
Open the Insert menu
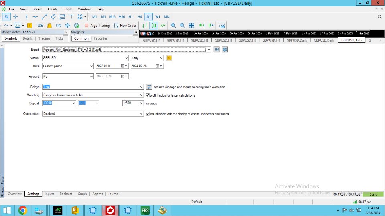click(38, 9)
